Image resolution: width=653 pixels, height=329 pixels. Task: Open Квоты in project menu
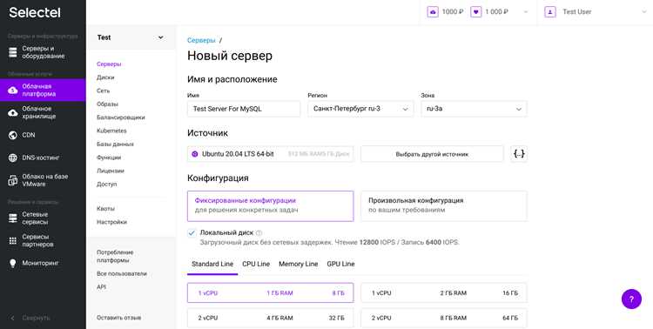105,209
